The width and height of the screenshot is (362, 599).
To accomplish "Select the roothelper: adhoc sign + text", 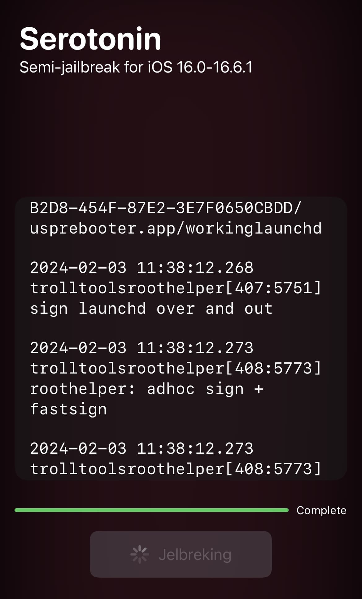I will coord(146,389).
